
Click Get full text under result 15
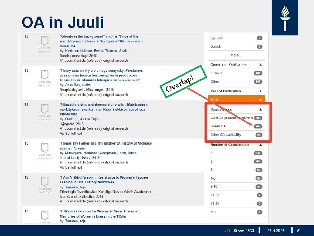(73, 167)
